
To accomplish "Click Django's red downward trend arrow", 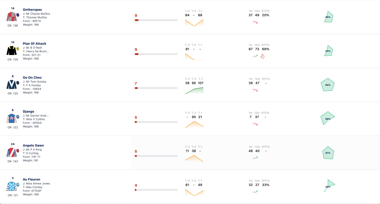I will pos(255,124).
